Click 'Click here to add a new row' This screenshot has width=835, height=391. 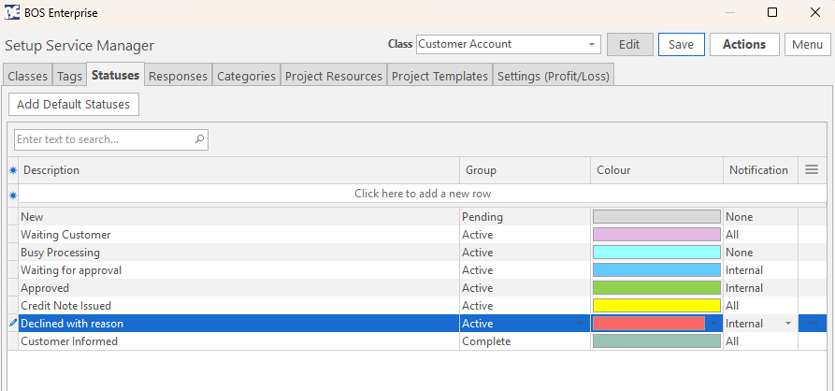coord(423,194)
